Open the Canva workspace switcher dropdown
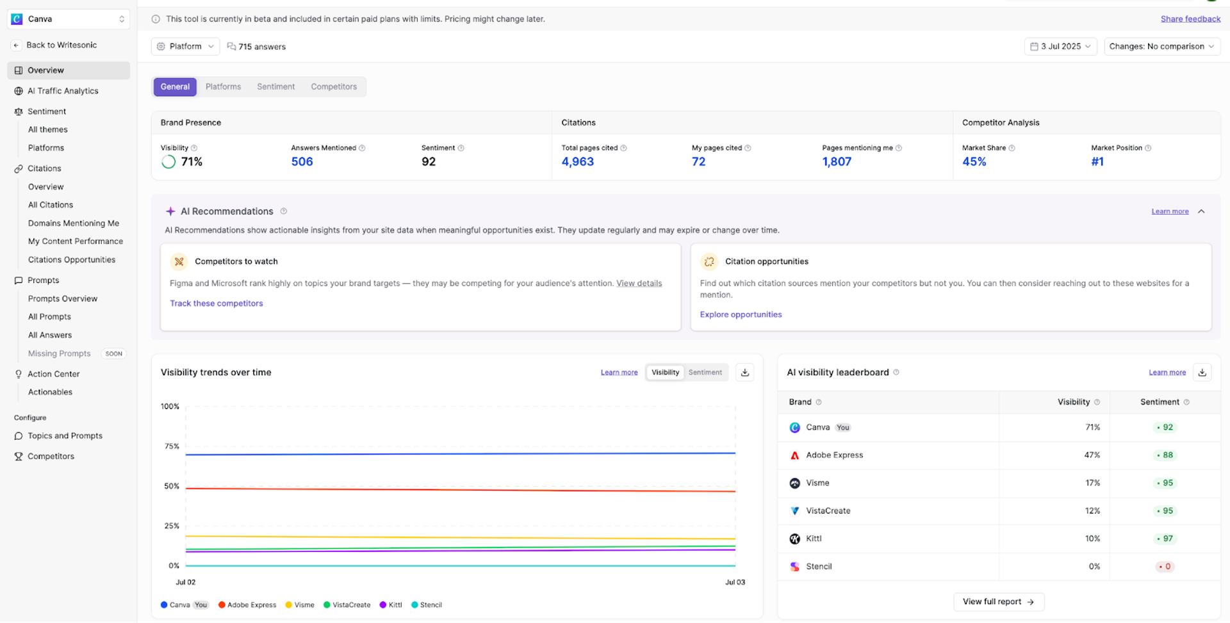The image size is (1230, 623). (69, 19)
